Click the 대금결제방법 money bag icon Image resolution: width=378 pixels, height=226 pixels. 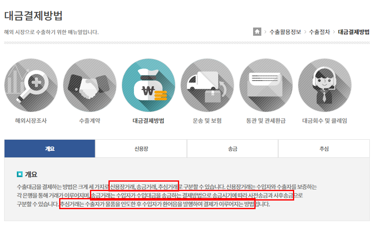pyautogui.click(x=148, y=85)
